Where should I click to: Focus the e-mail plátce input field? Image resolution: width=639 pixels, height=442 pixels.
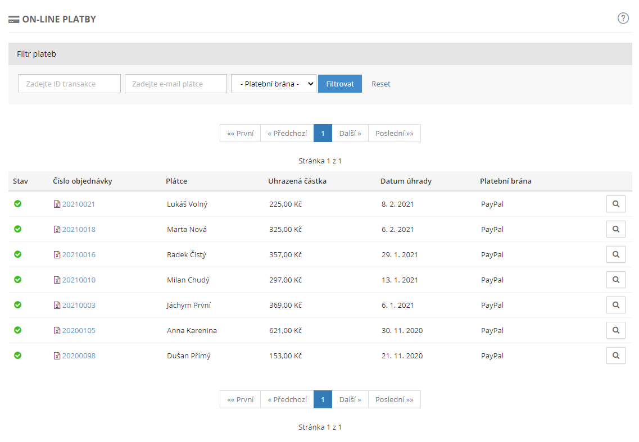pos(175,84)
